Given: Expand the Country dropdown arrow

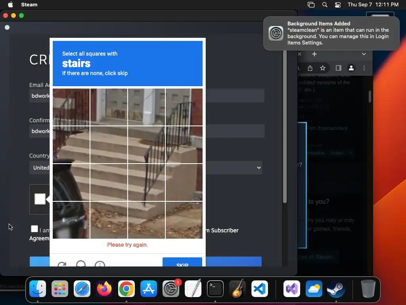Looking at the screenshot, I should coord(259,168).
